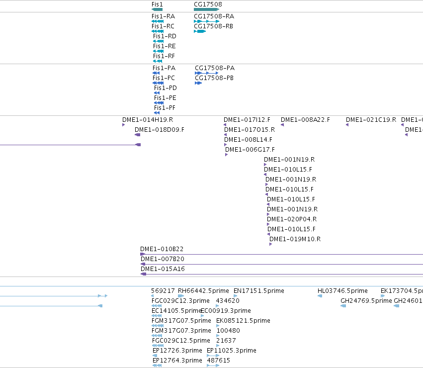Image resolution: width=423 pixels, height=368 pixels.
Task: Click the Fis1-RE transcript glyph
Action: pos(159,51)
